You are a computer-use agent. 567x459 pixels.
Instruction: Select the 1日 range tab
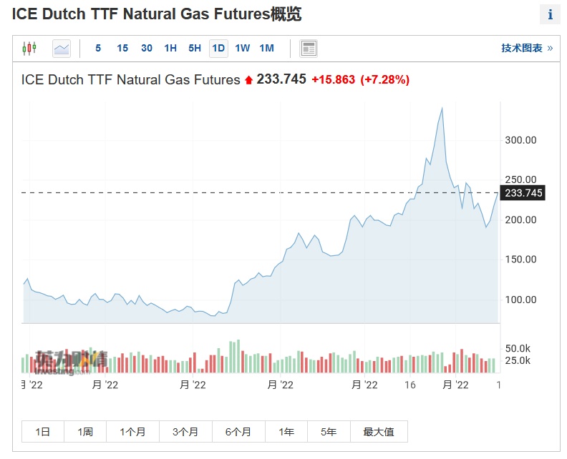43,432
